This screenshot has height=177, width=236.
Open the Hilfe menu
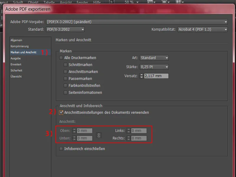click(97, 2)
